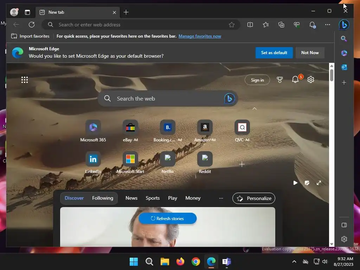The image size is (360, 270).
Task: Open Bing chat from search box
Action: (229, 98)
